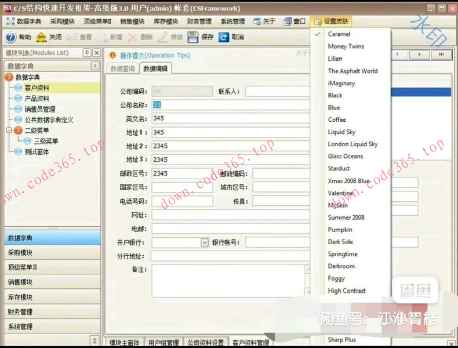Click the 联系人 input field

(278, 91)
